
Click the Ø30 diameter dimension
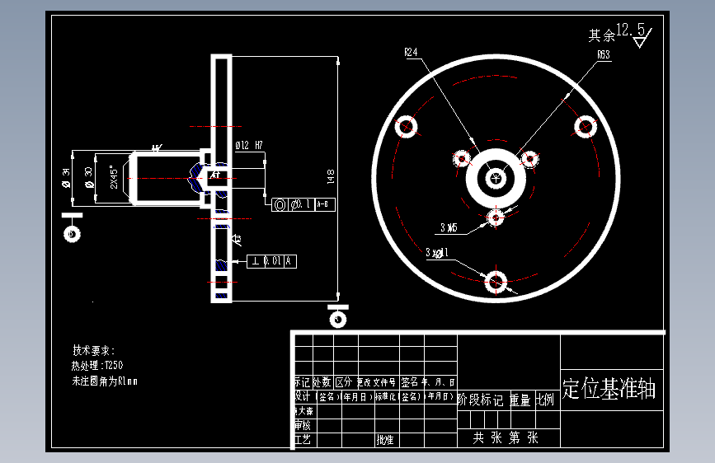tap(89, 177)
